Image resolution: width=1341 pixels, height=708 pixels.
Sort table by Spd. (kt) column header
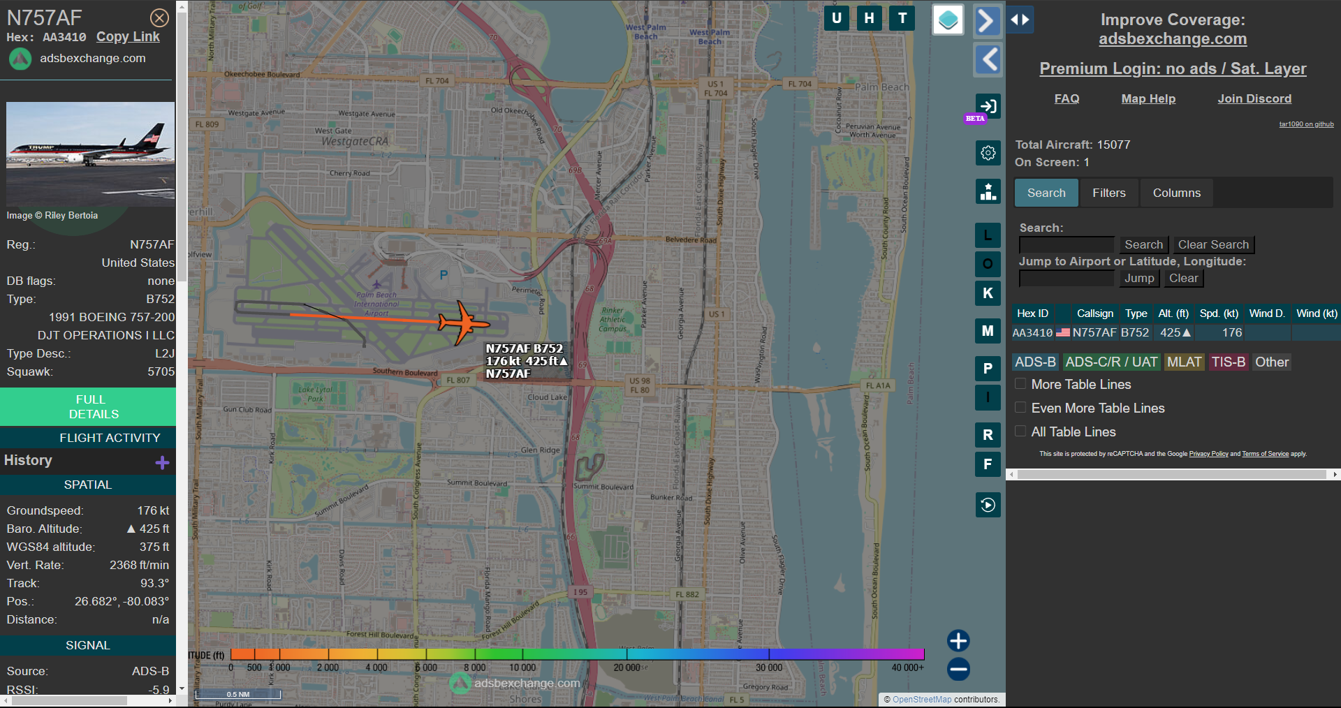tap(1219, 314)
